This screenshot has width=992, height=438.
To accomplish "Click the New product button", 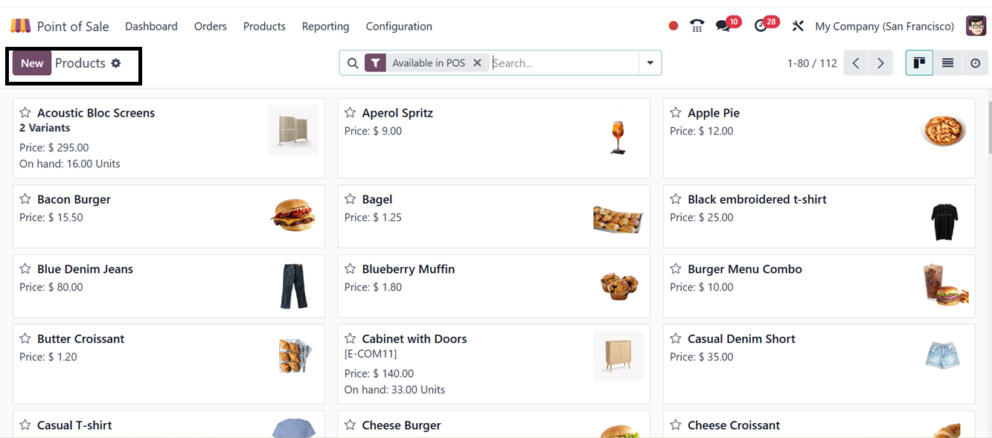I will tap(32, 63).
